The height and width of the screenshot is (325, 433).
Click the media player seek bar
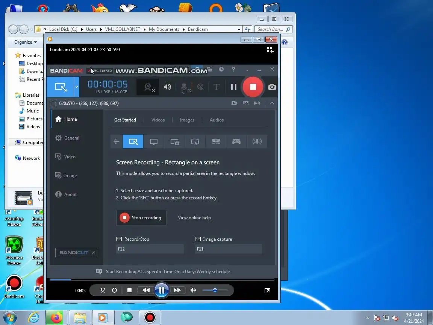[x=162, y=280]
